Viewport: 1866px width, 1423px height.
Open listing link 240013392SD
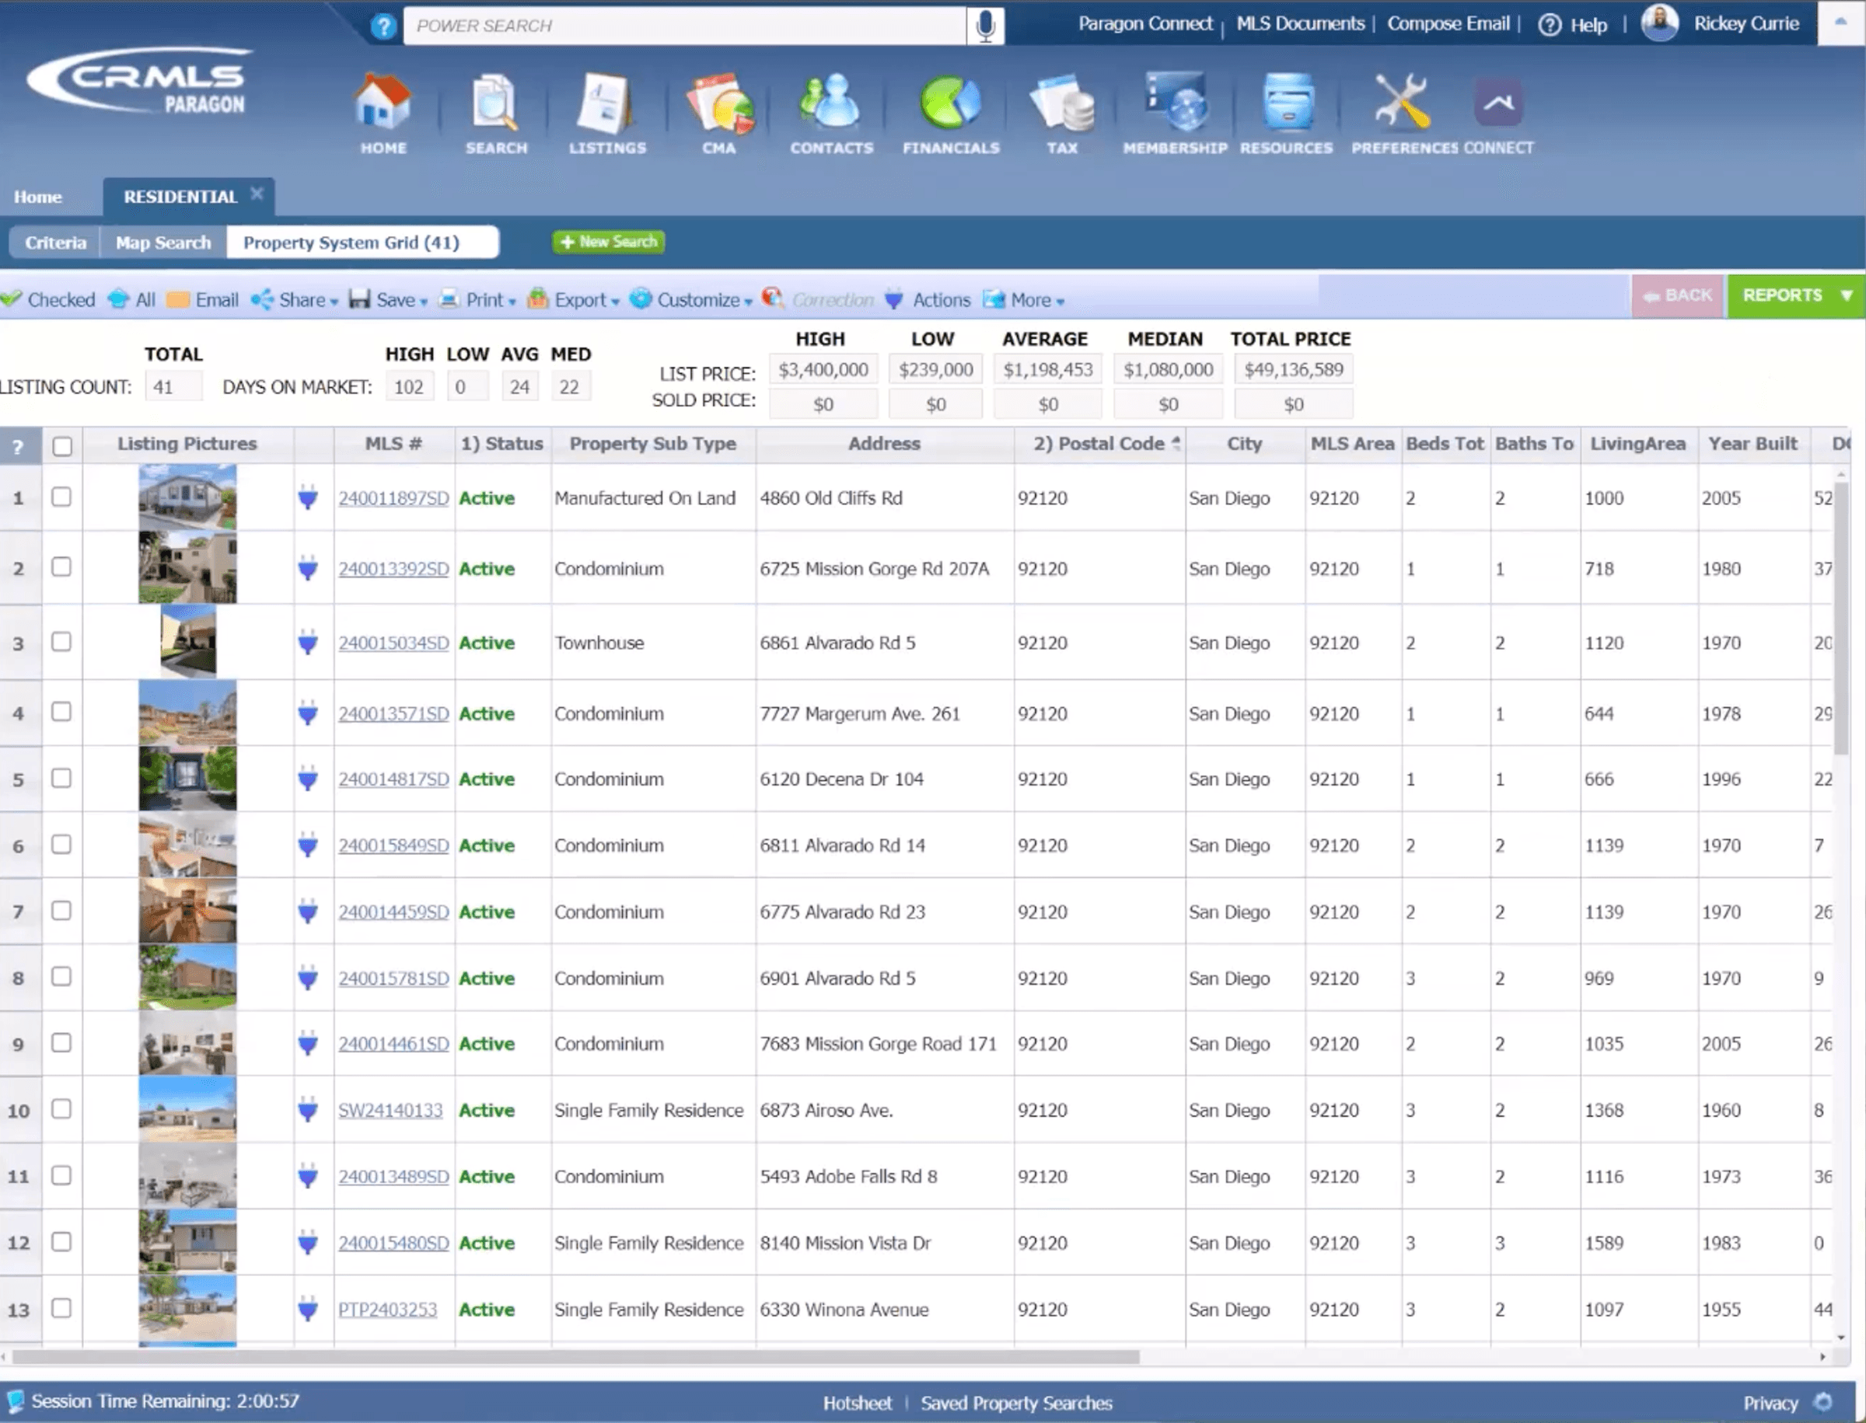[393, 568]
